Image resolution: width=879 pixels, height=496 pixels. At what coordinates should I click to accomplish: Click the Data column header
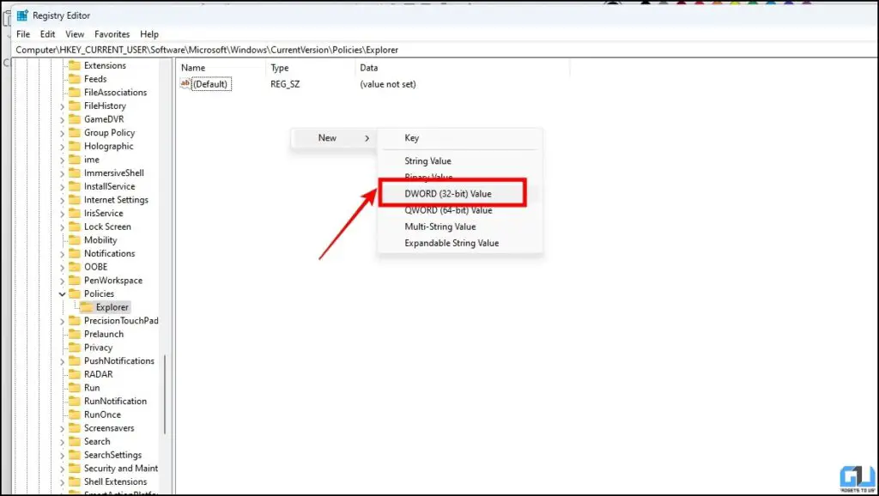coord(463,68)
